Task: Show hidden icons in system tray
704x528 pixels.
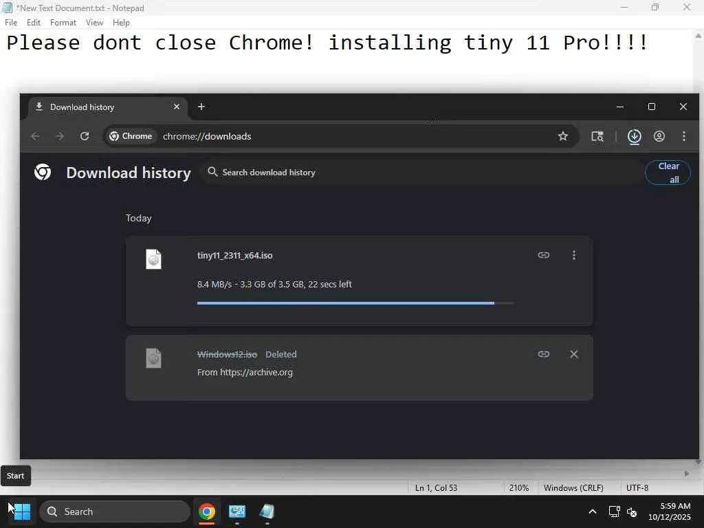Action: tap(592, 511)
